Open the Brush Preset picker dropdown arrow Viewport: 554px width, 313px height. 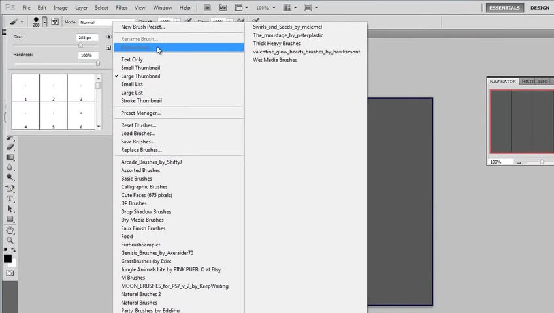pyautogui.click(x=44, y=22)
